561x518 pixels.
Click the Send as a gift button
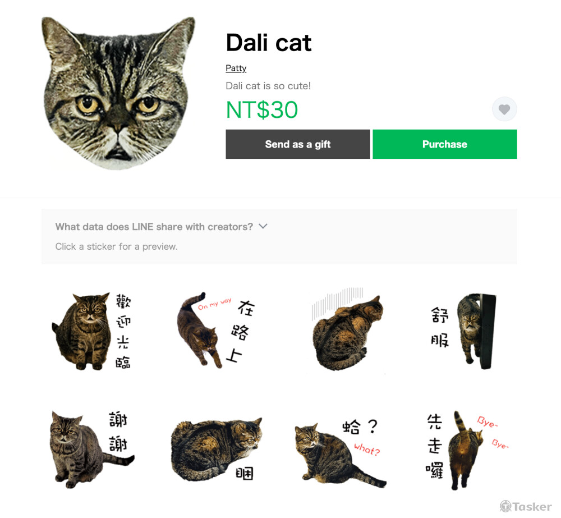coord(298,144)
